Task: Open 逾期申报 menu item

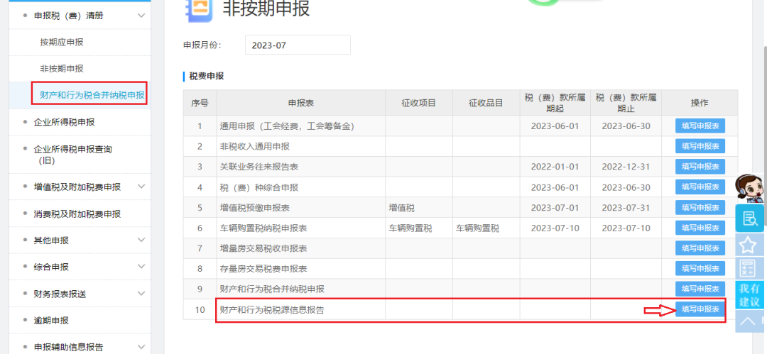Action: (x=51, y=320)
